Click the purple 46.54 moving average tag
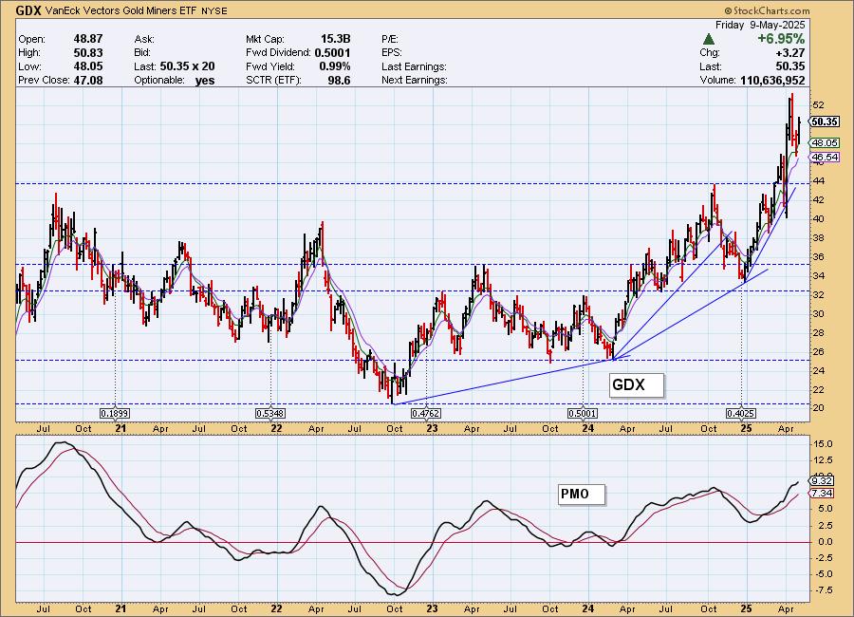 tap(825, 157)
